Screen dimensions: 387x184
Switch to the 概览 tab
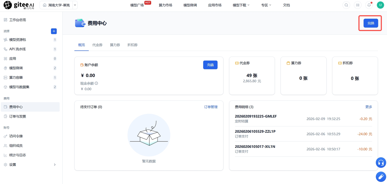(x=81, y=45)
